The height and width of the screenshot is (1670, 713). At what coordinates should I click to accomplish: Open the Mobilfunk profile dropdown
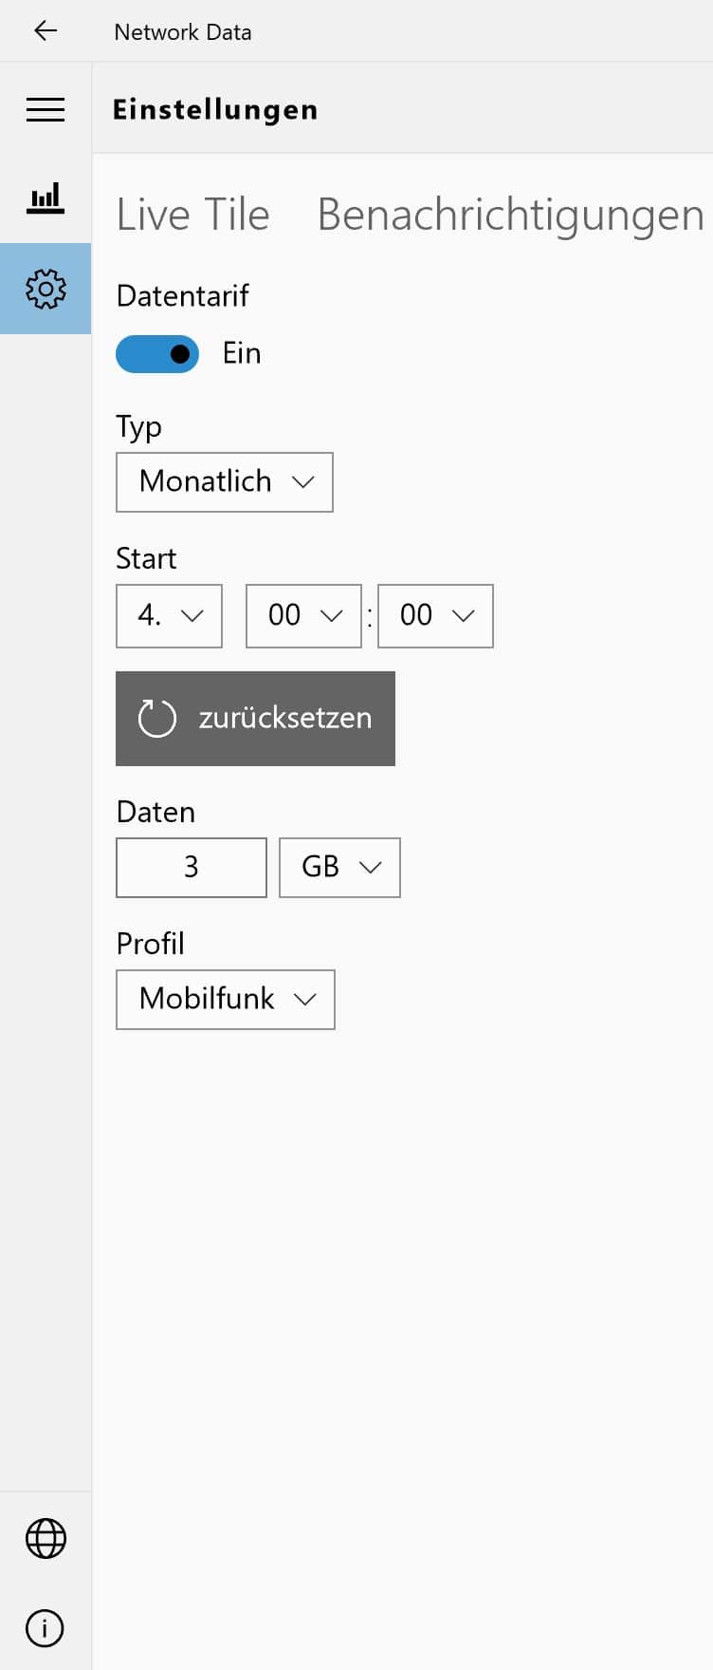point(226,1000)
